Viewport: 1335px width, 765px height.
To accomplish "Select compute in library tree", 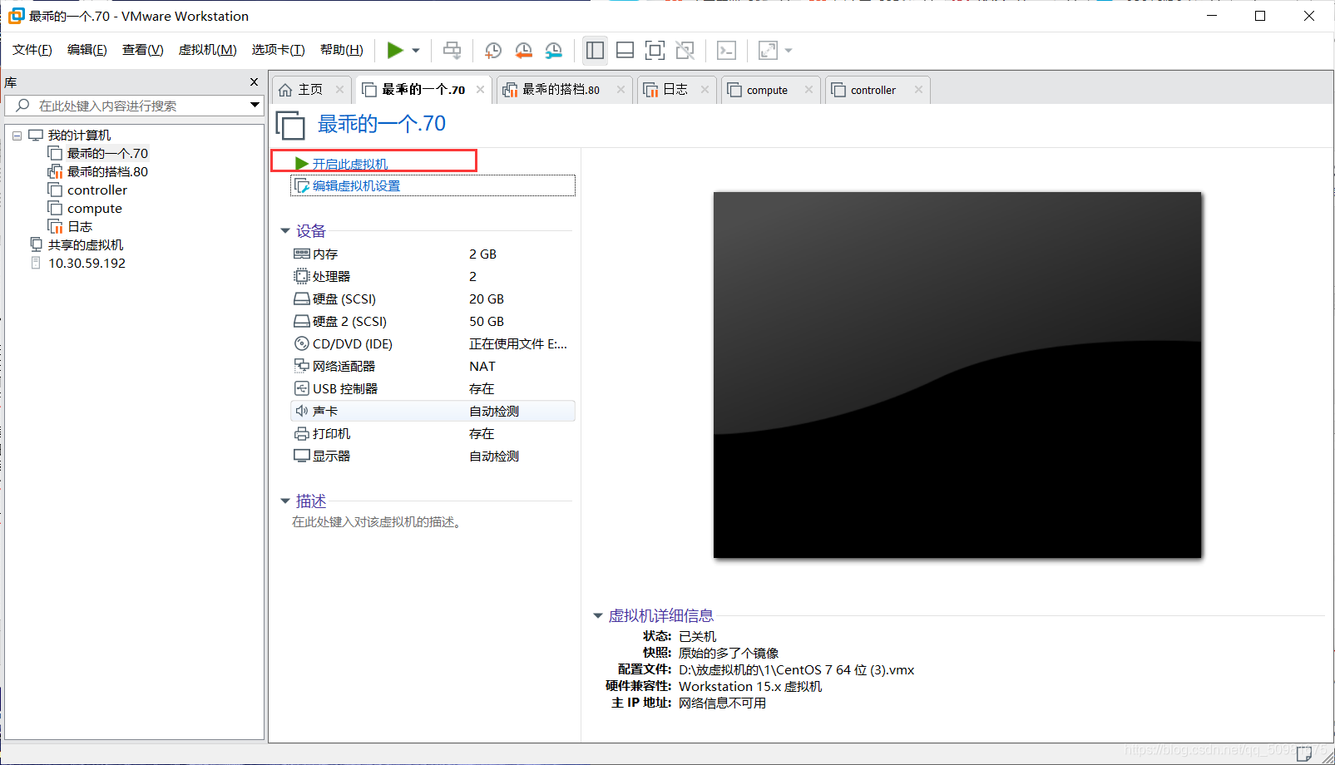I will tap(94, 209).
